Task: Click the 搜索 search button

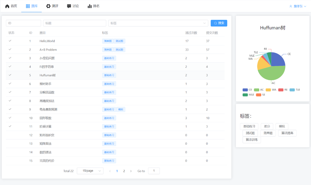Action: coord(219,23)
